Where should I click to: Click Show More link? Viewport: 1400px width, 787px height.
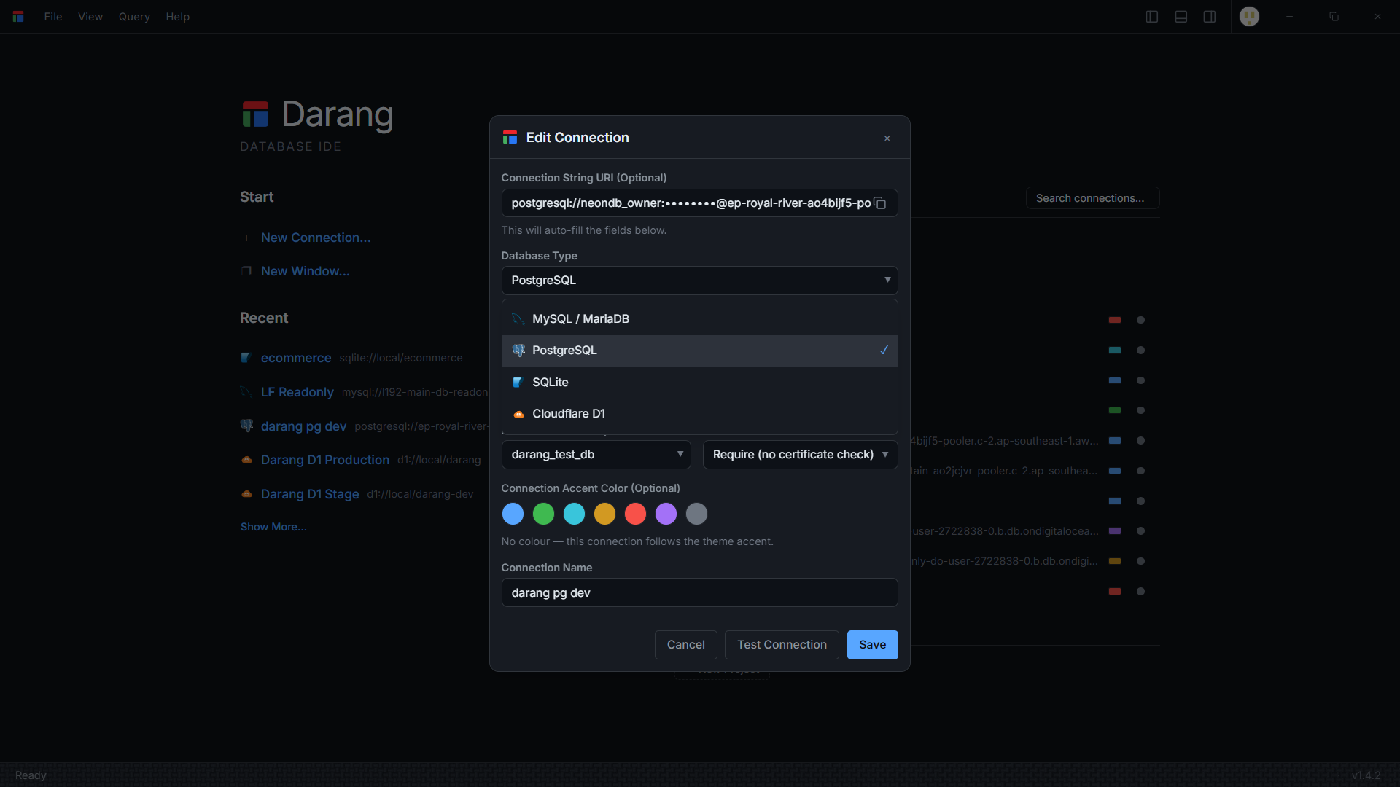(x=273, y=527)
